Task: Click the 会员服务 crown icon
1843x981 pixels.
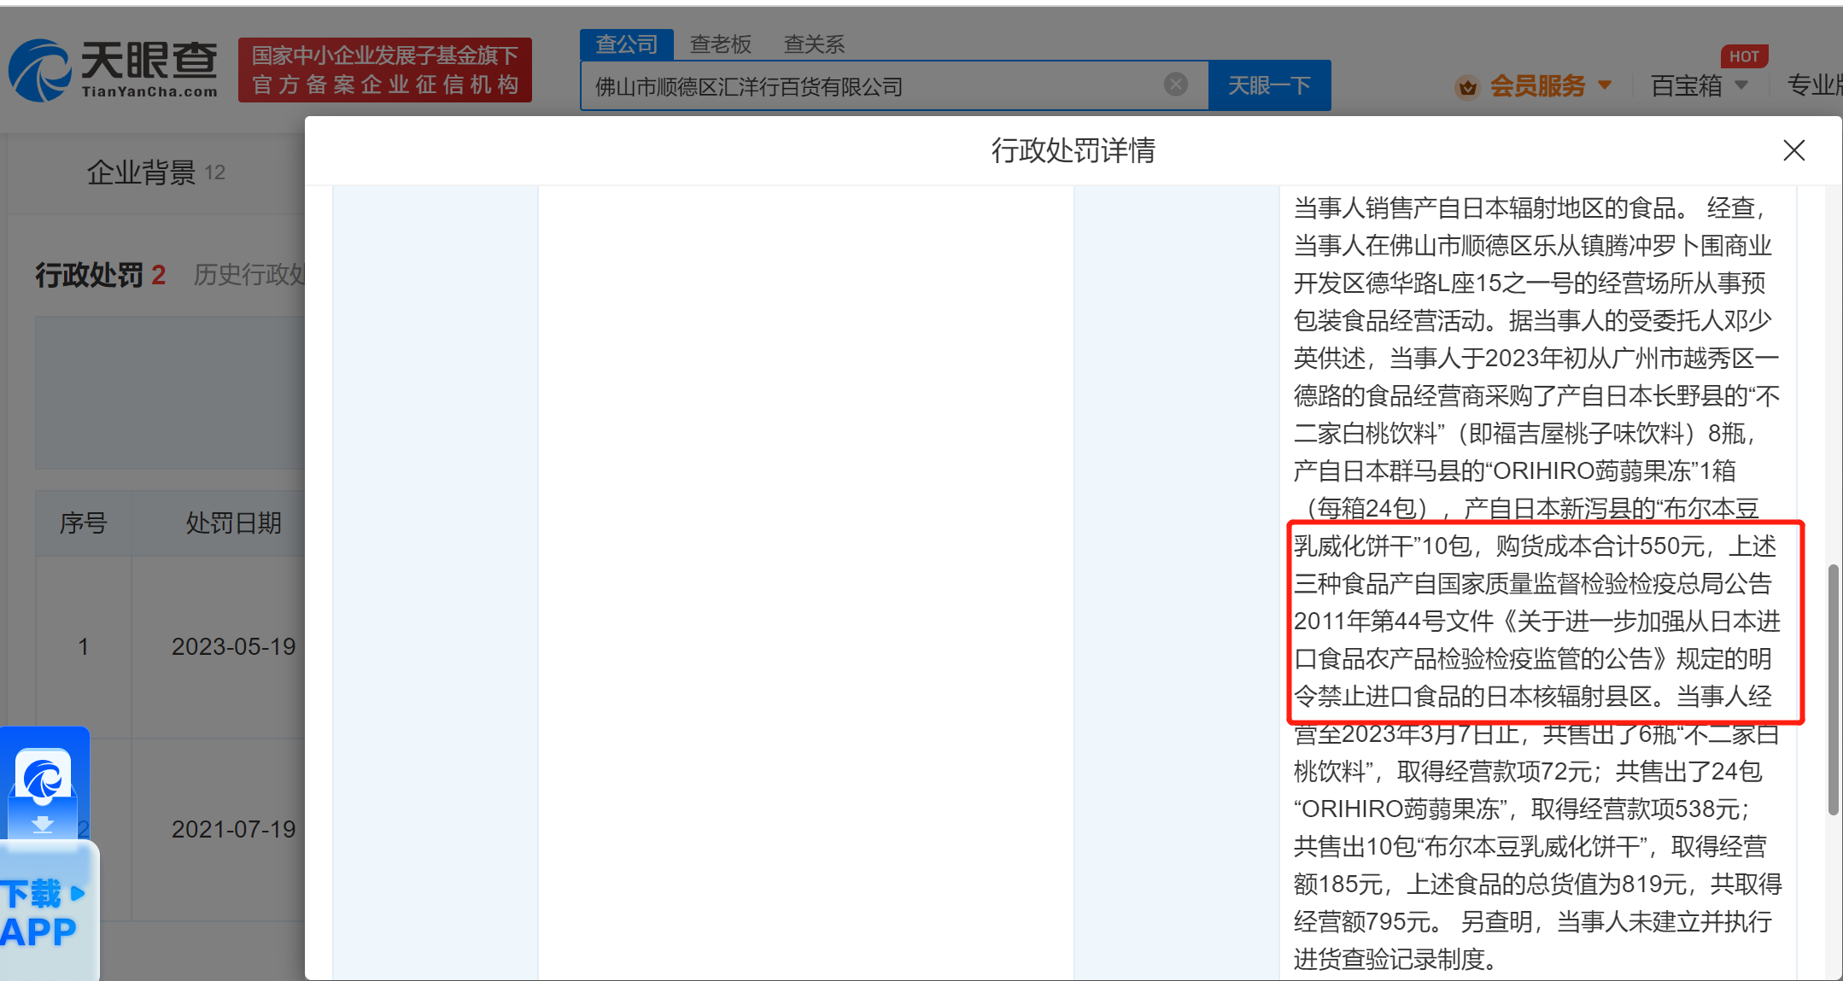Action: point(1467,86)
